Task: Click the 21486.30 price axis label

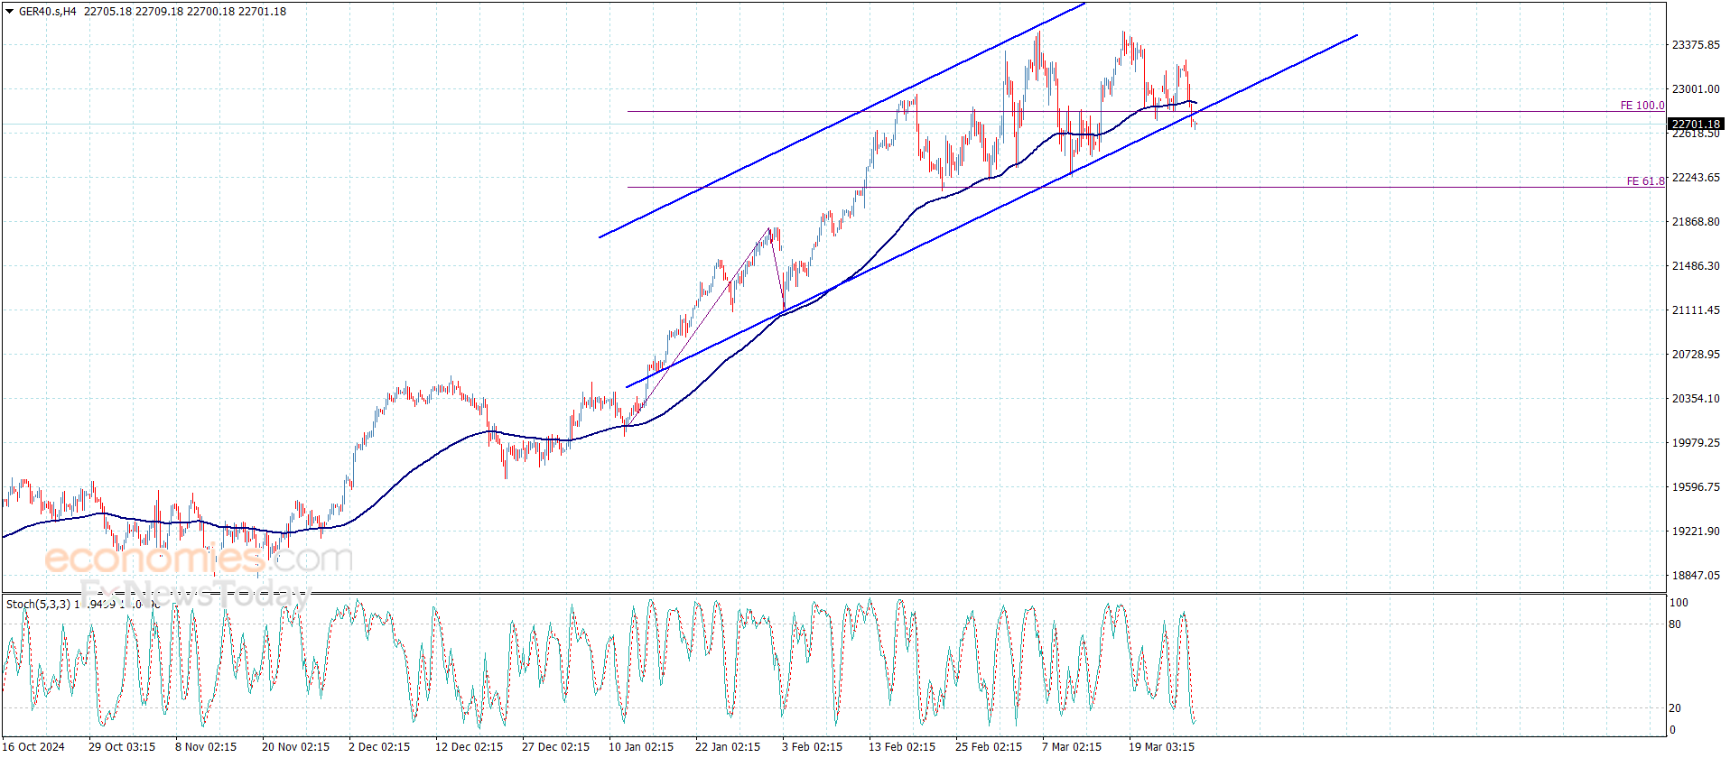Action: [1696, 266]
